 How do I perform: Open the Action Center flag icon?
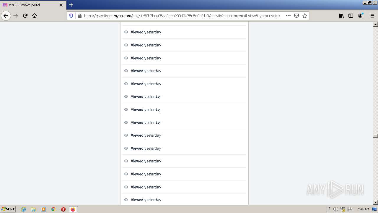[x=350, y=209]
